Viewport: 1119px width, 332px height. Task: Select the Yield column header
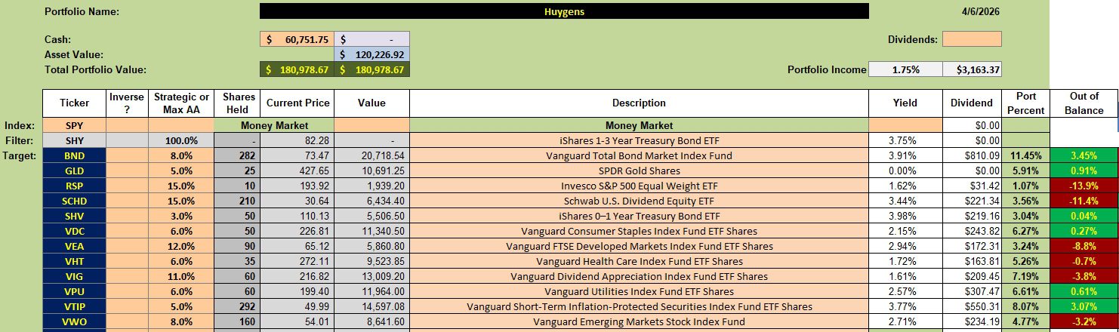pos(905,103)
